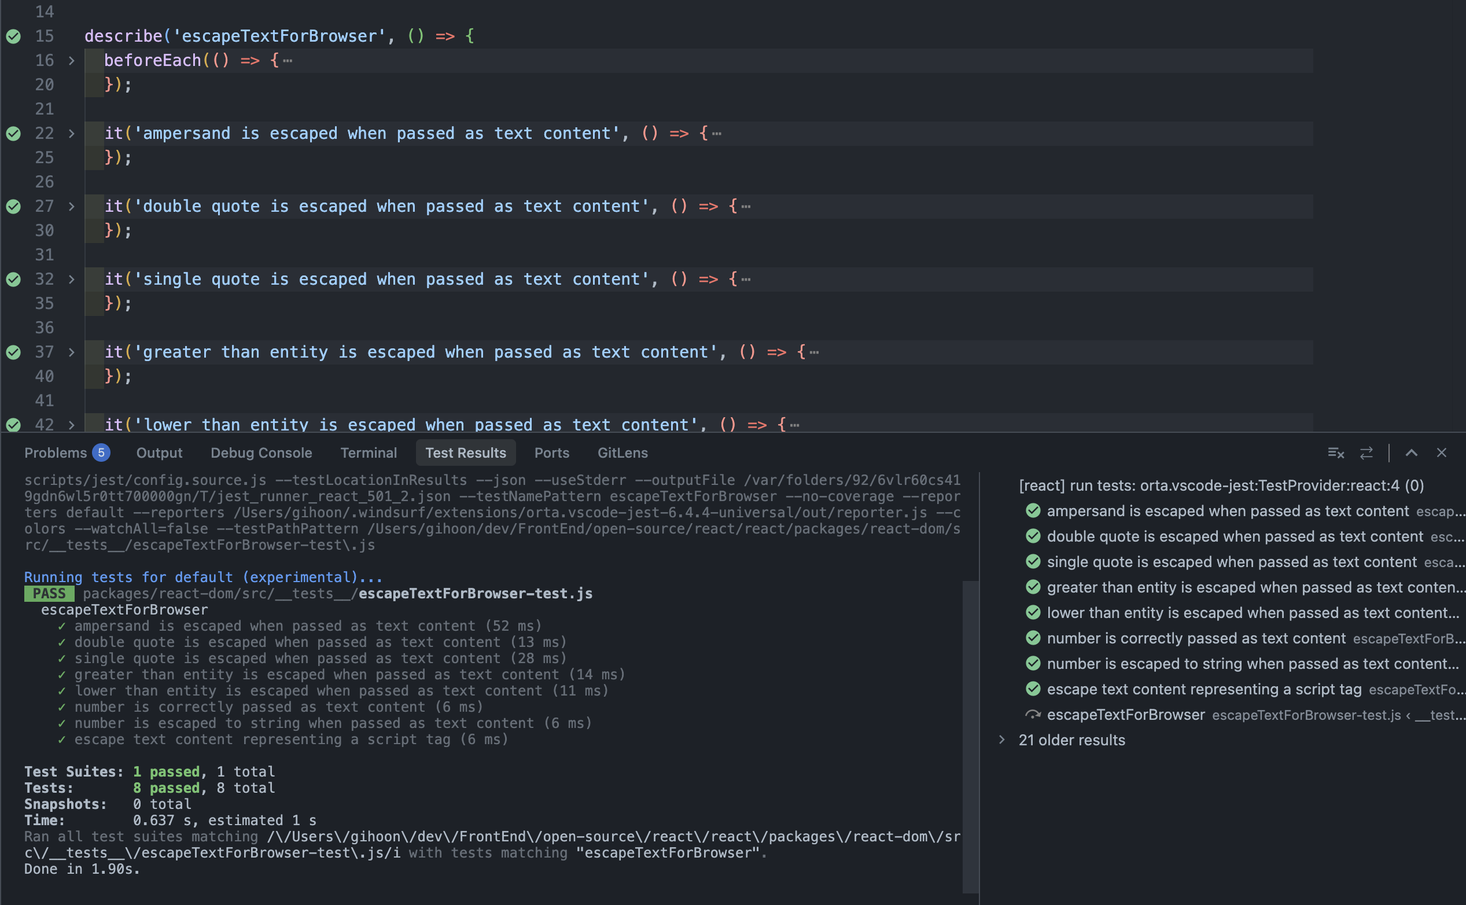Toggle reverse order of test output
Image resolution: width=1466 pixels, height=905 pixels.
[x=1366, y=453]
